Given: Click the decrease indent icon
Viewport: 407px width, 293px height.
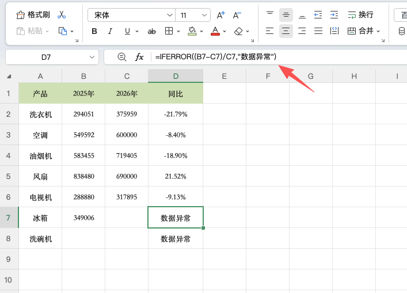Looking at the screenshot, I should coord(318,15).
